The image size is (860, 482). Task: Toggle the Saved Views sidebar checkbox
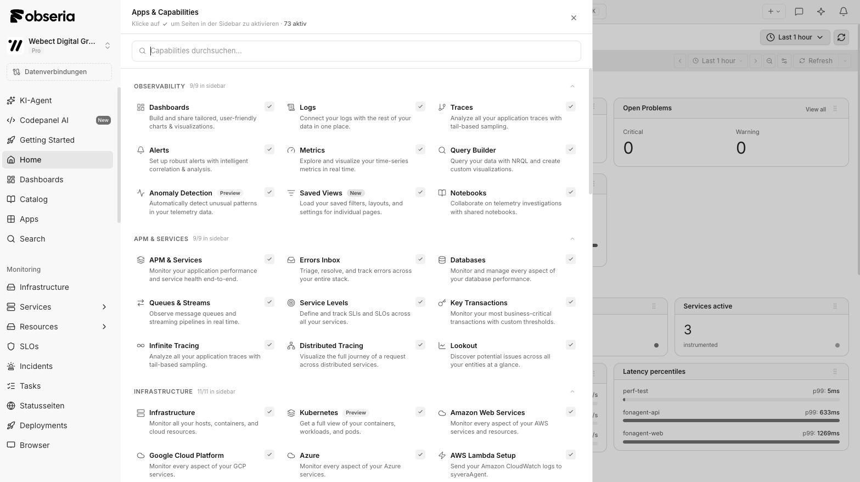[x=420, y=192]
